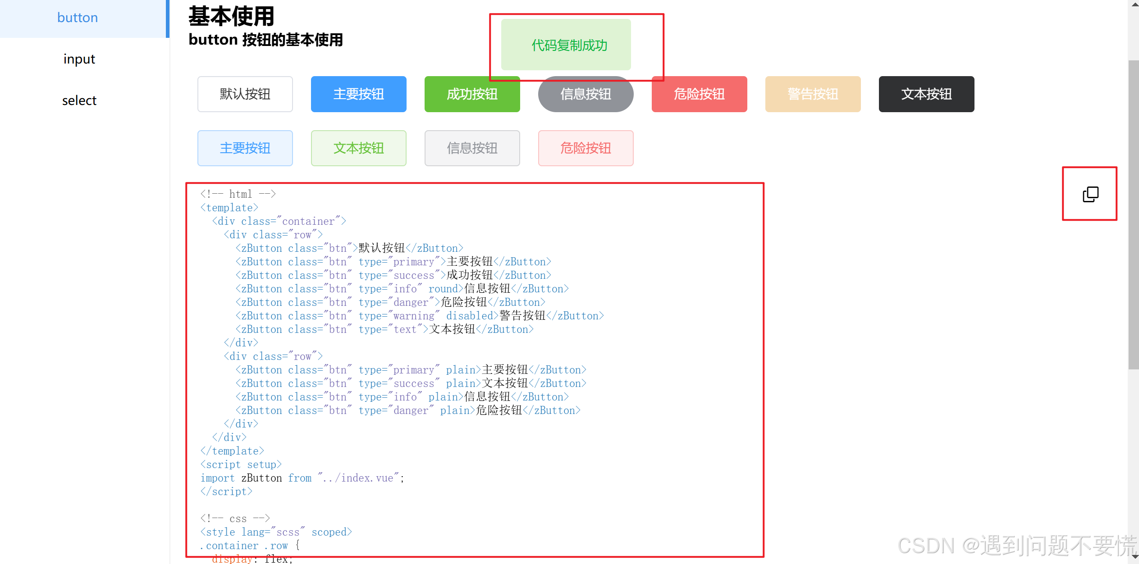Click the plain green 文本按钮 button
The width and height of the screenshot is (1139, 564).
coord(358,148)
